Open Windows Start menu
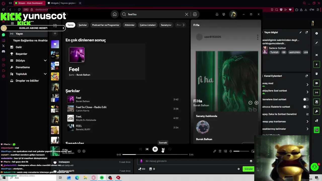Image resolution: width=322 pixels, height=181 pixels. coord(4,178)
